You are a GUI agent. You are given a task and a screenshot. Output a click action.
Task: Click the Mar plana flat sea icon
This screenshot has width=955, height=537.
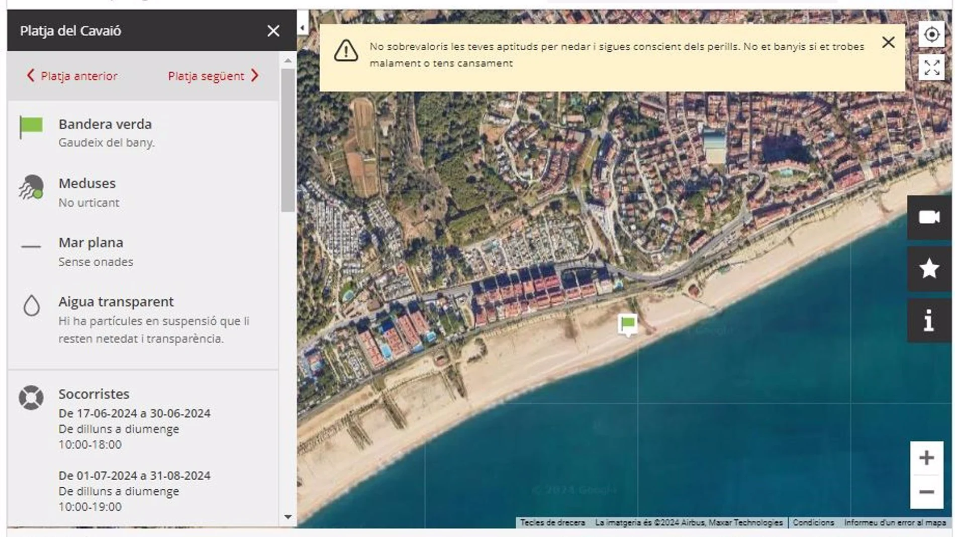point(31,247)
